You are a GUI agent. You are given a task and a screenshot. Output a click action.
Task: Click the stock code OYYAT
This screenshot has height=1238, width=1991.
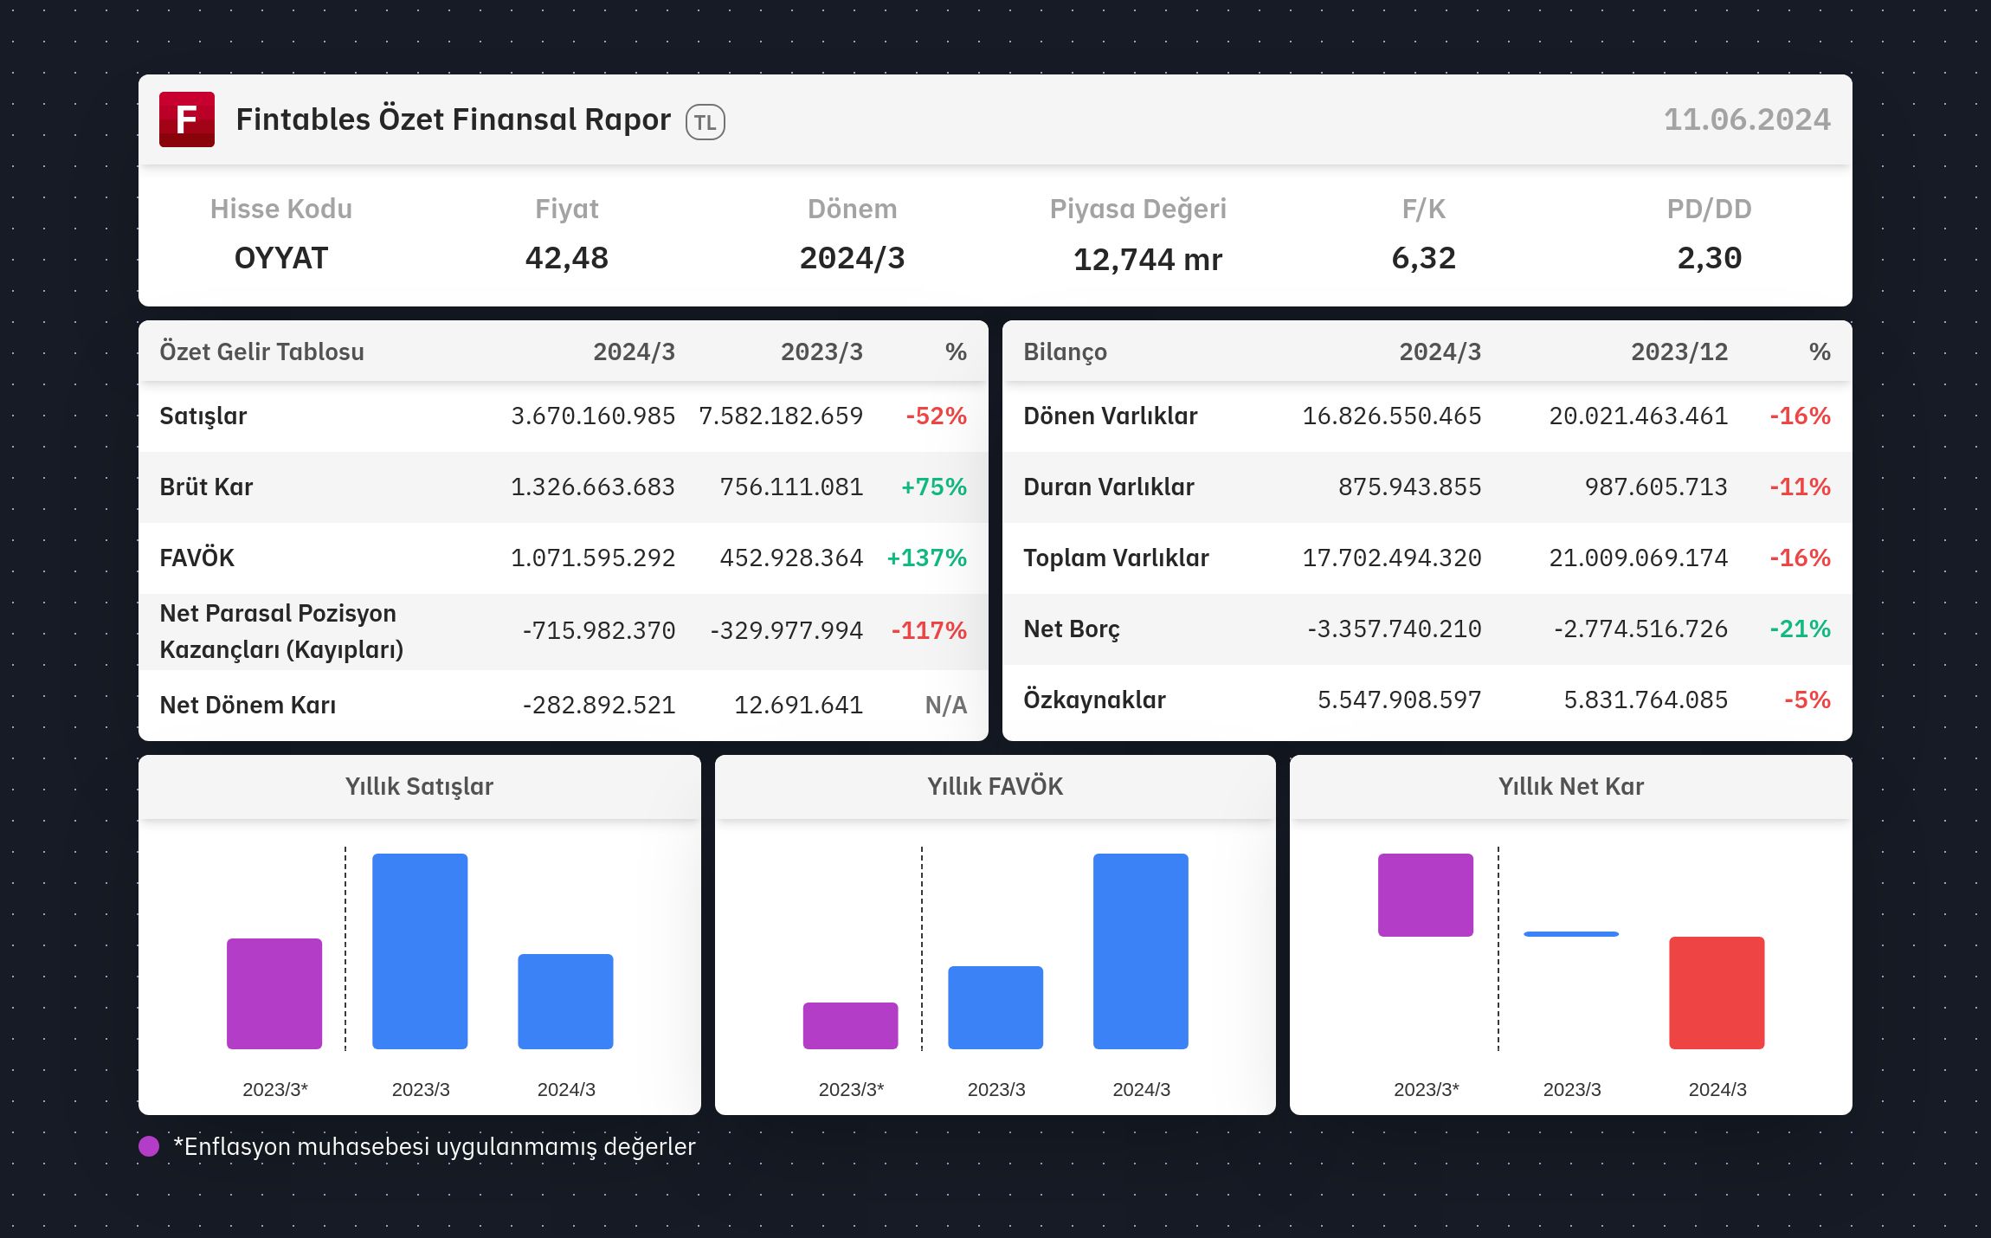coord(281,258)
